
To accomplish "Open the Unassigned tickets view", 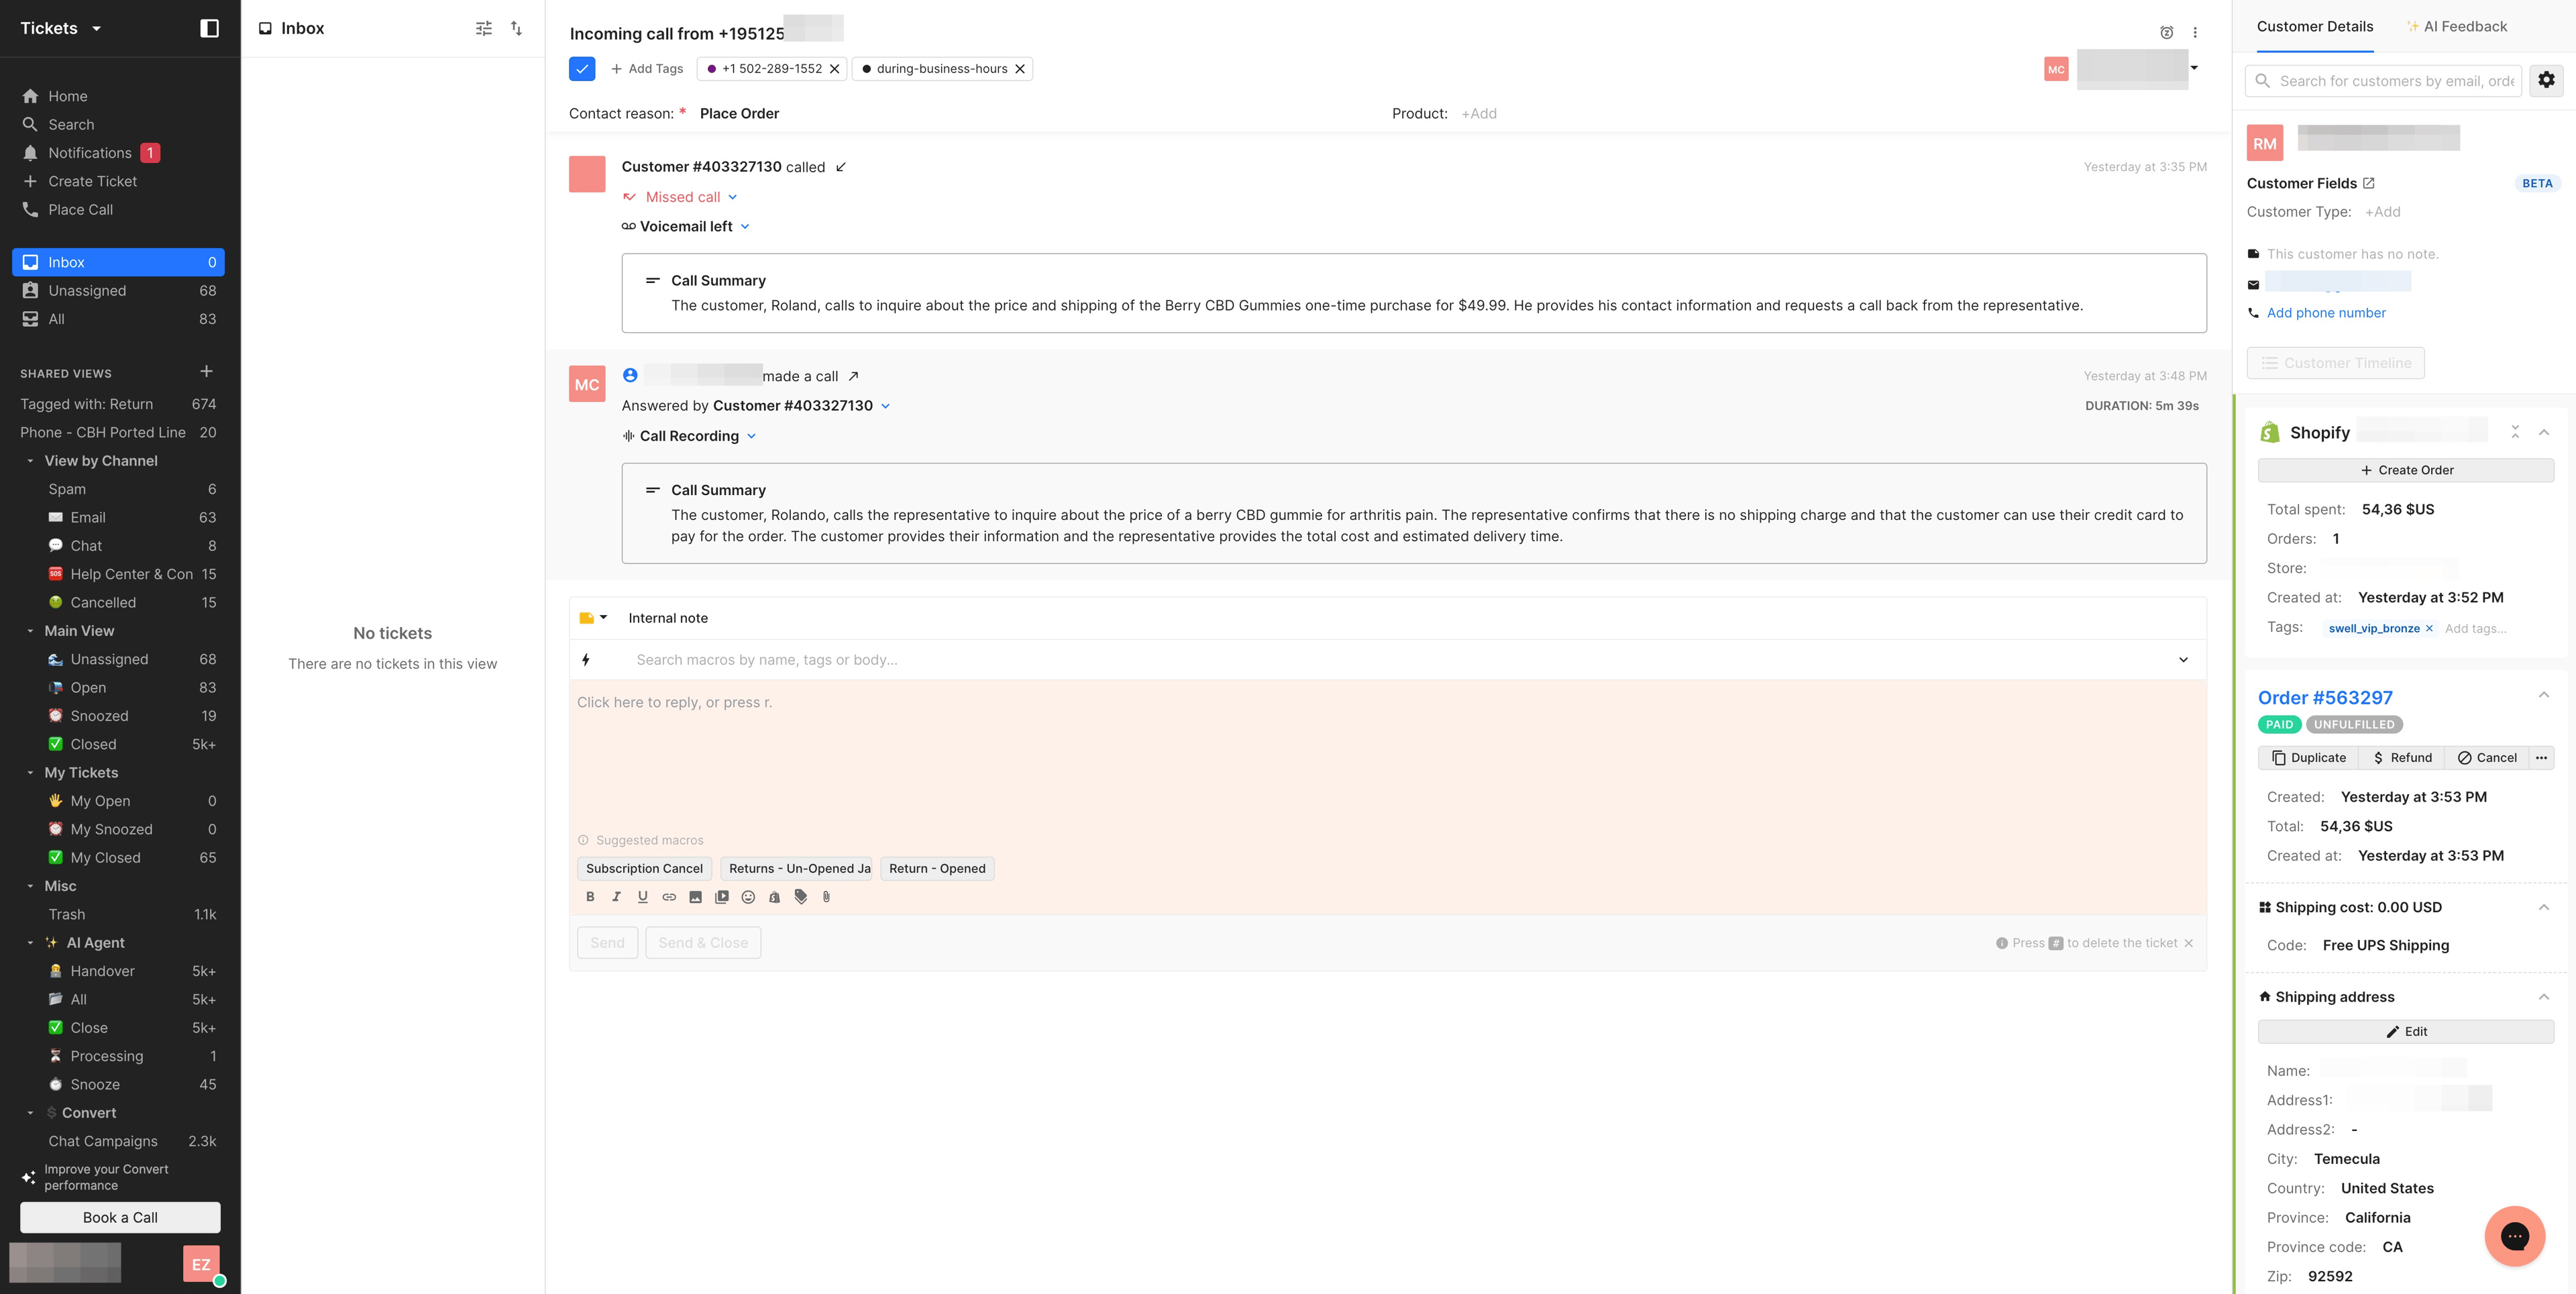I will pos(87,291).
